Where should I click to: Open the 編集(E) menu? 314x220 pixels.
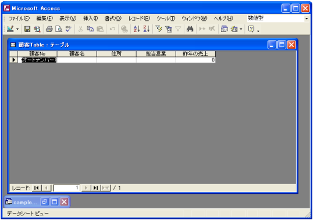point(44,19)
